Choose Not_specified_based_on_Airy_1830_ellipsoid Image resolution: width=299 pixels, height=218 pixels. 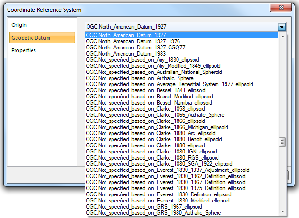pyautogui.click(x=182, y=60)
